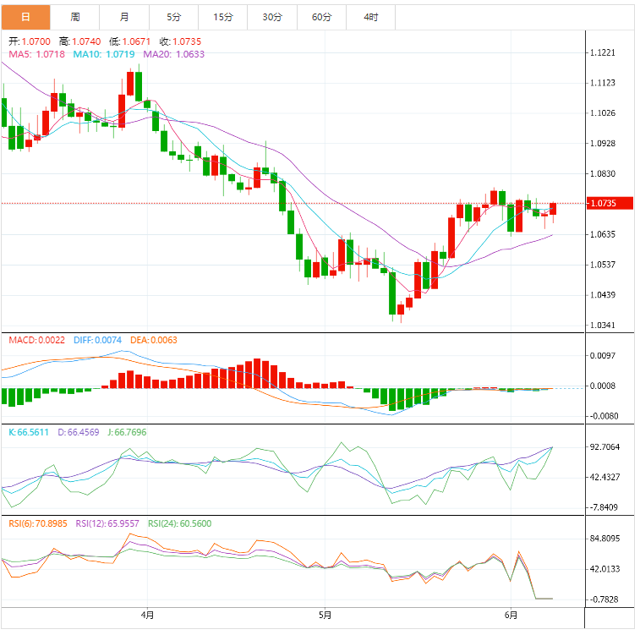The image size is (640, 635).
Task: Click the 1.1026 price axis label
Action: coord(603,113)
